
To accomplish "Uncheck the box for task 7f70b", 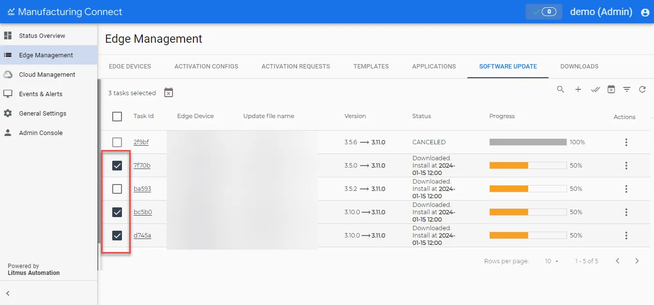I will coord(117,166).
